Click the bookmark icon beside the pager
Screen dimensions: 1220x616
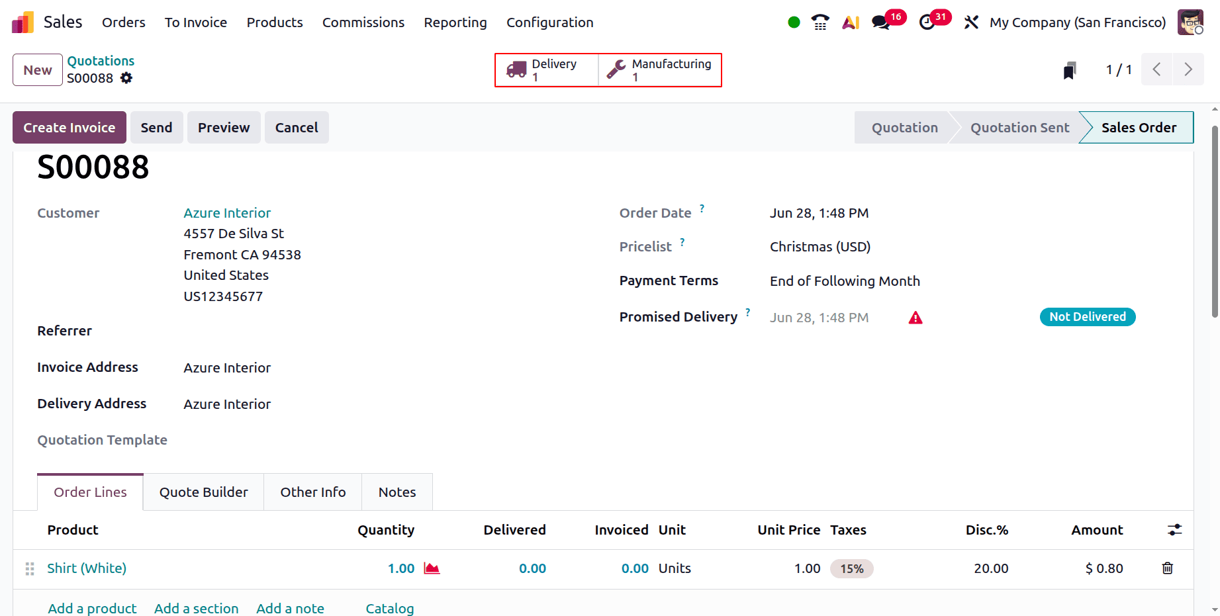1069,70
